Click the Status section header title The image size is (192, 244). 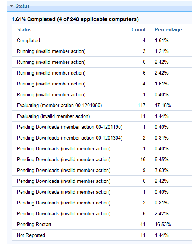tap(22, 6)
